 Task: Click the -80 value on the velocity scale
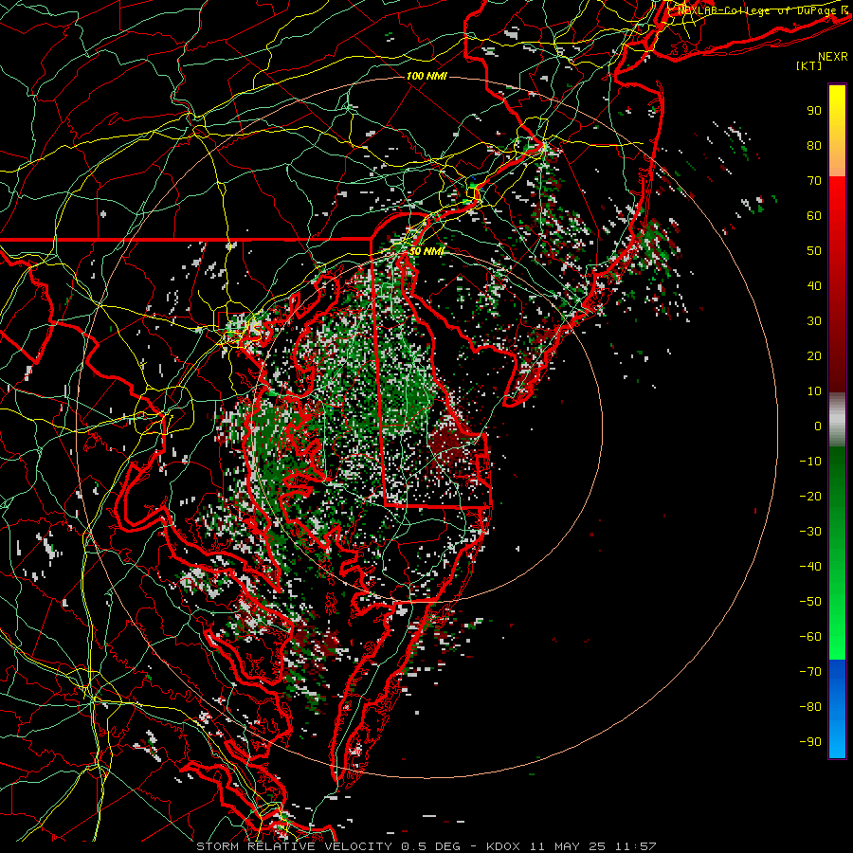click(810, 707)
